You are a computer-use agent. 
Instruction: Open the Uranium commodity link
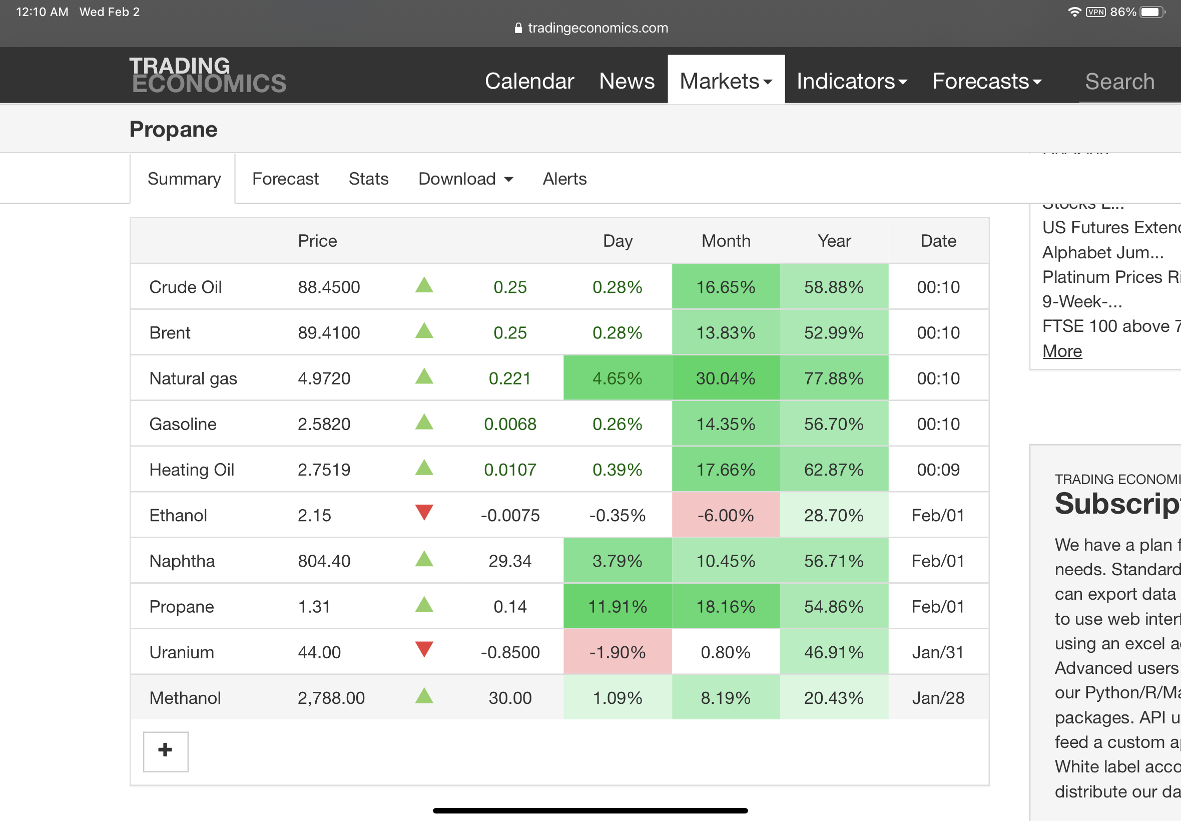click(x=182, y=652)
